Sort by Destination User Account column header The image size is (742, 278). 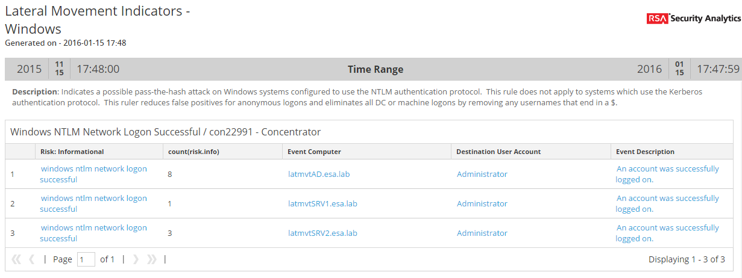[x=498, y=152]
